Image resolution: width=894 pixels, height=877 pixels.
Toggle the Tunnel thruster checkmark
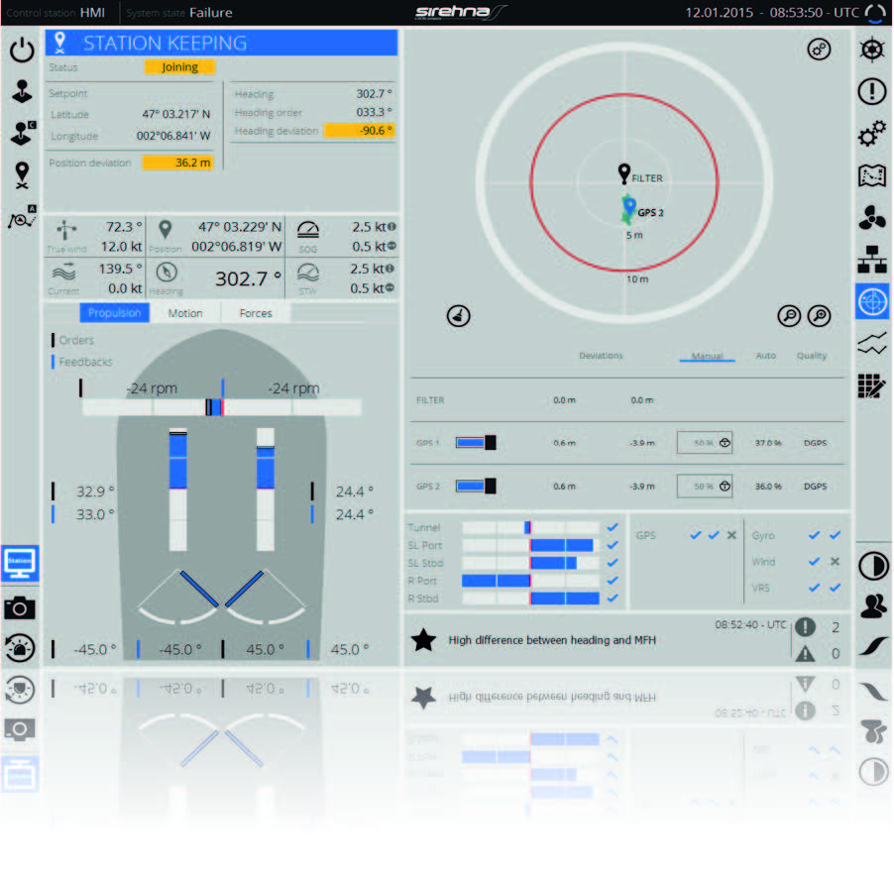click(613, 528)
